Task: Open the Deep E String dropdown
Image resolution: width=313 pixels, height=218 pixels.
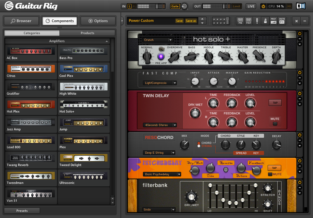Action: (159, 153)
